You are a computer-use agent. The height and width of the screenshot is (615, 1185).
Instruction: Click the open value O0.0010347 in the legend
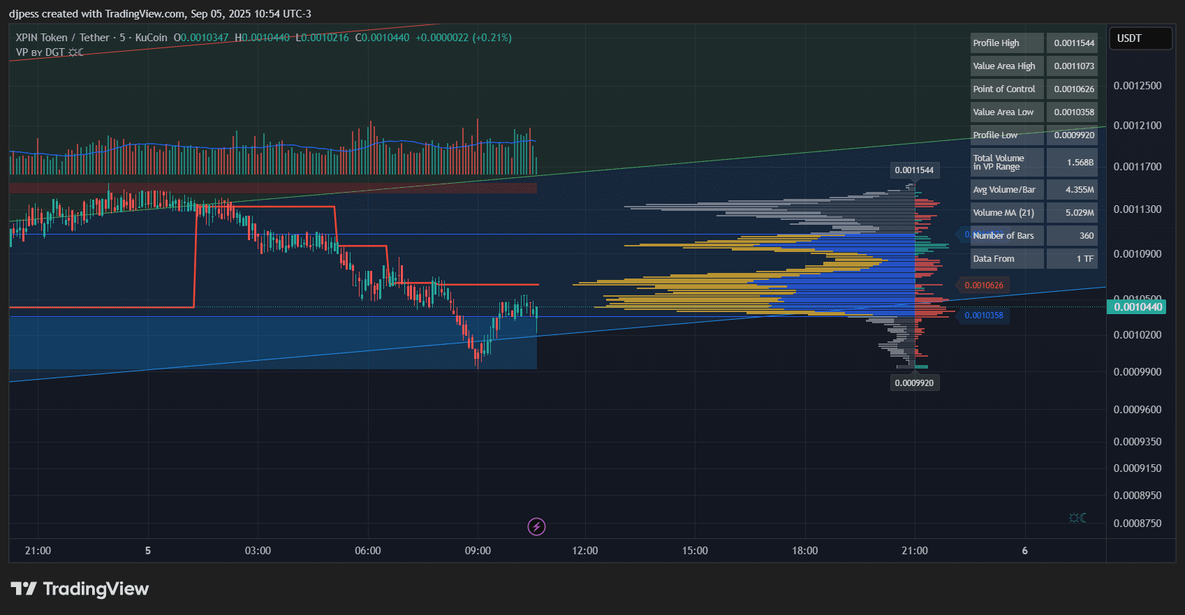pos(201,38)
